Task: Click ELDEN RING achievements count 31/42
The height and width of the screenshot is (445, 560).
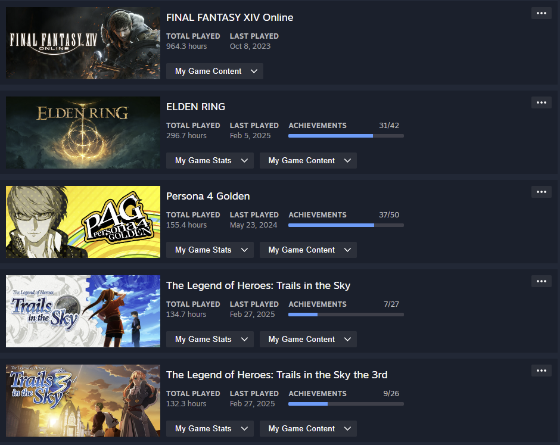Action: (389, 125)
